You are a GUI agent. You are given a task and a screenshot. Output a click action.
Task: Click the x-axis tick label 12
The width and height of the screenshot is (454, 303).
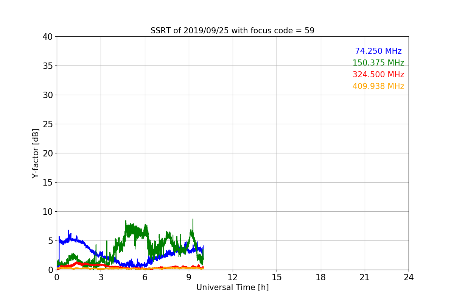point(233,277)
